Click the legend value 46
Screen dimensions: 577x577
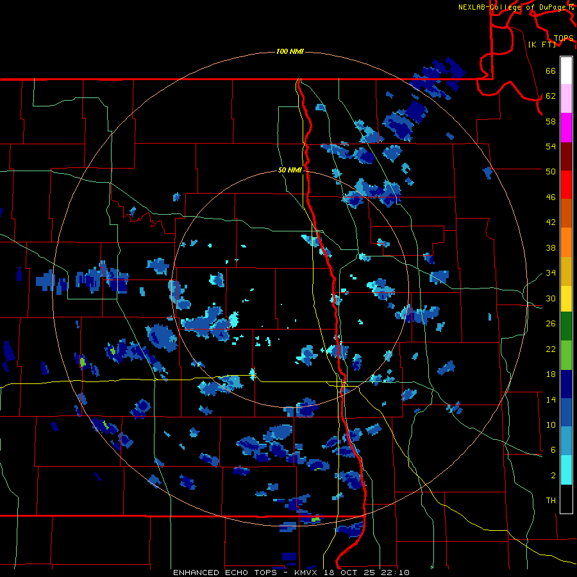pyautogui.click(x=551, y=197)
